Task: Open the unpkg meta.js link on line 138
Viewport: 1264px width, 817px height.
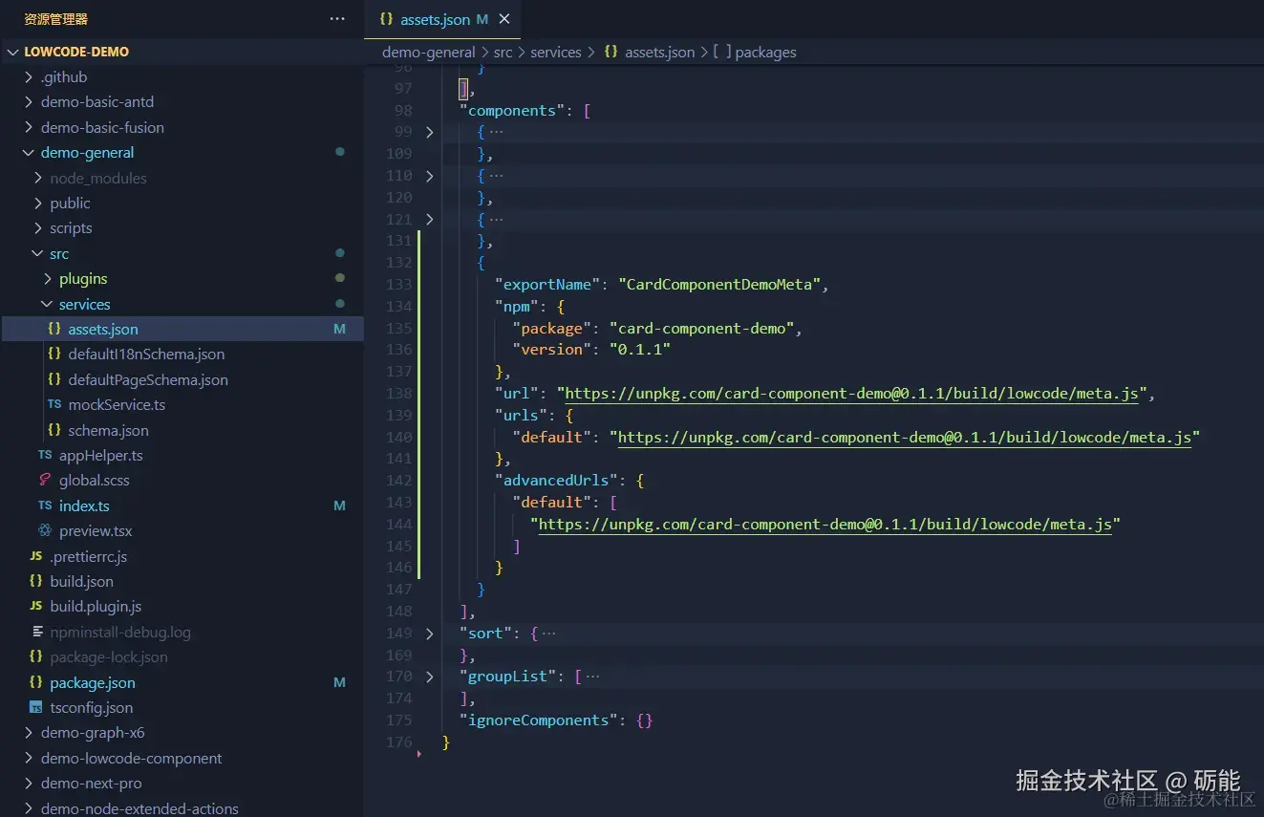Action: [852, 394]
